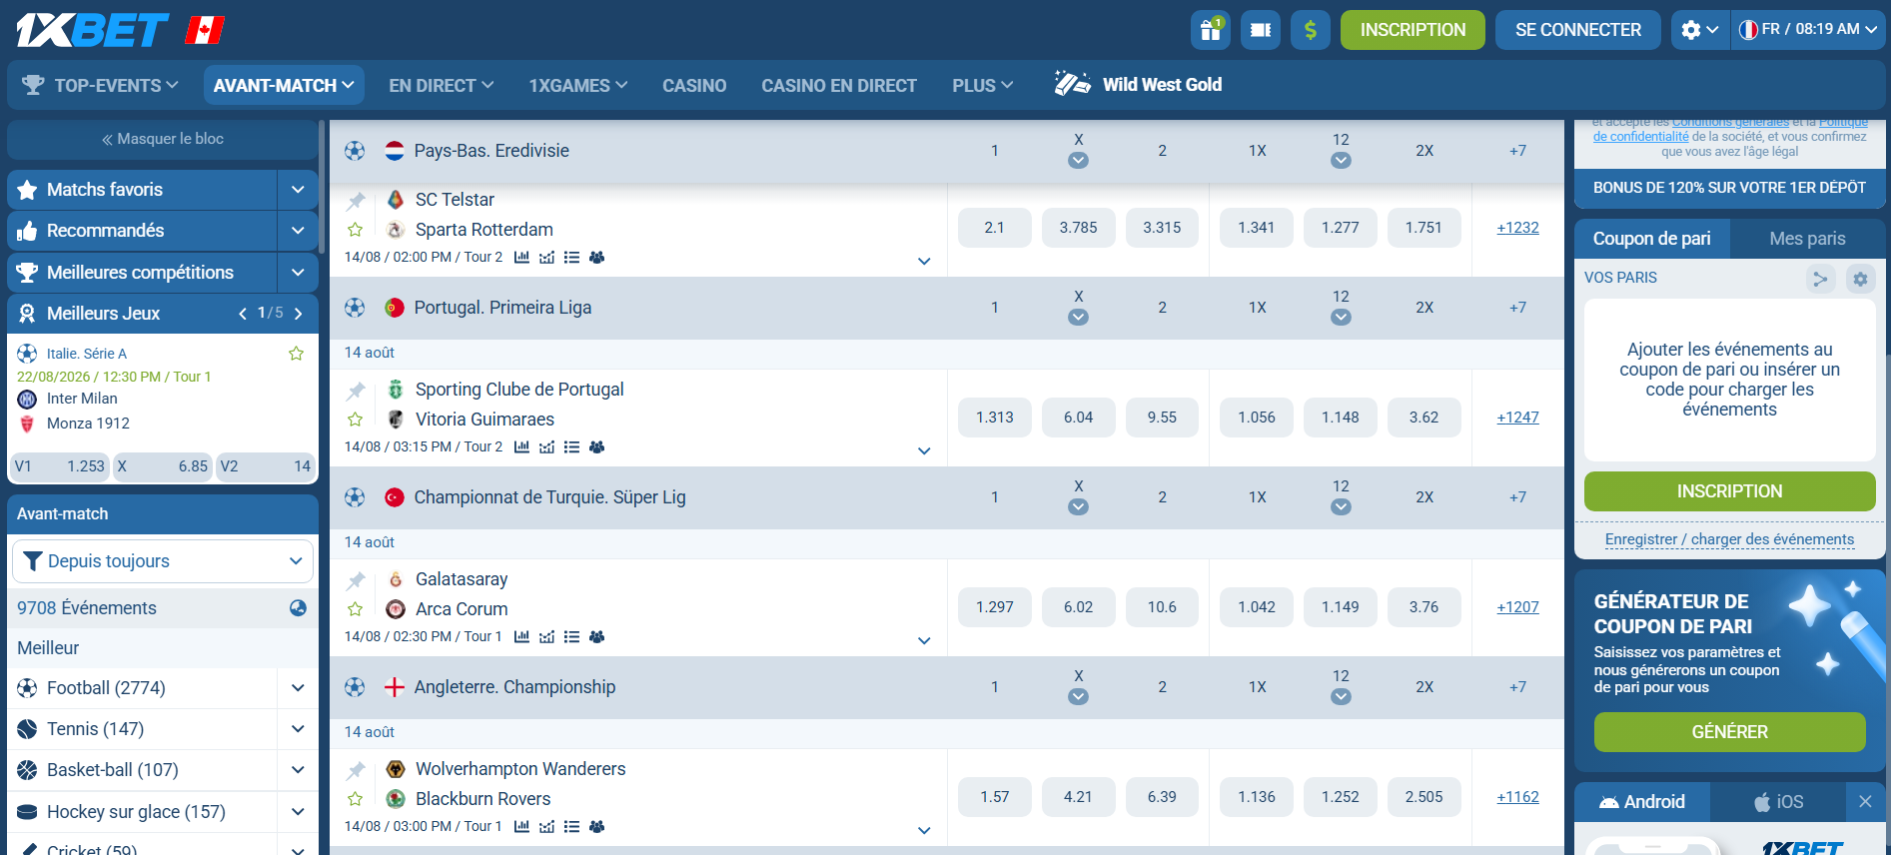Click the SE CONNECTER button
The image size is (1891, 855).
(x=1578, y=30)
